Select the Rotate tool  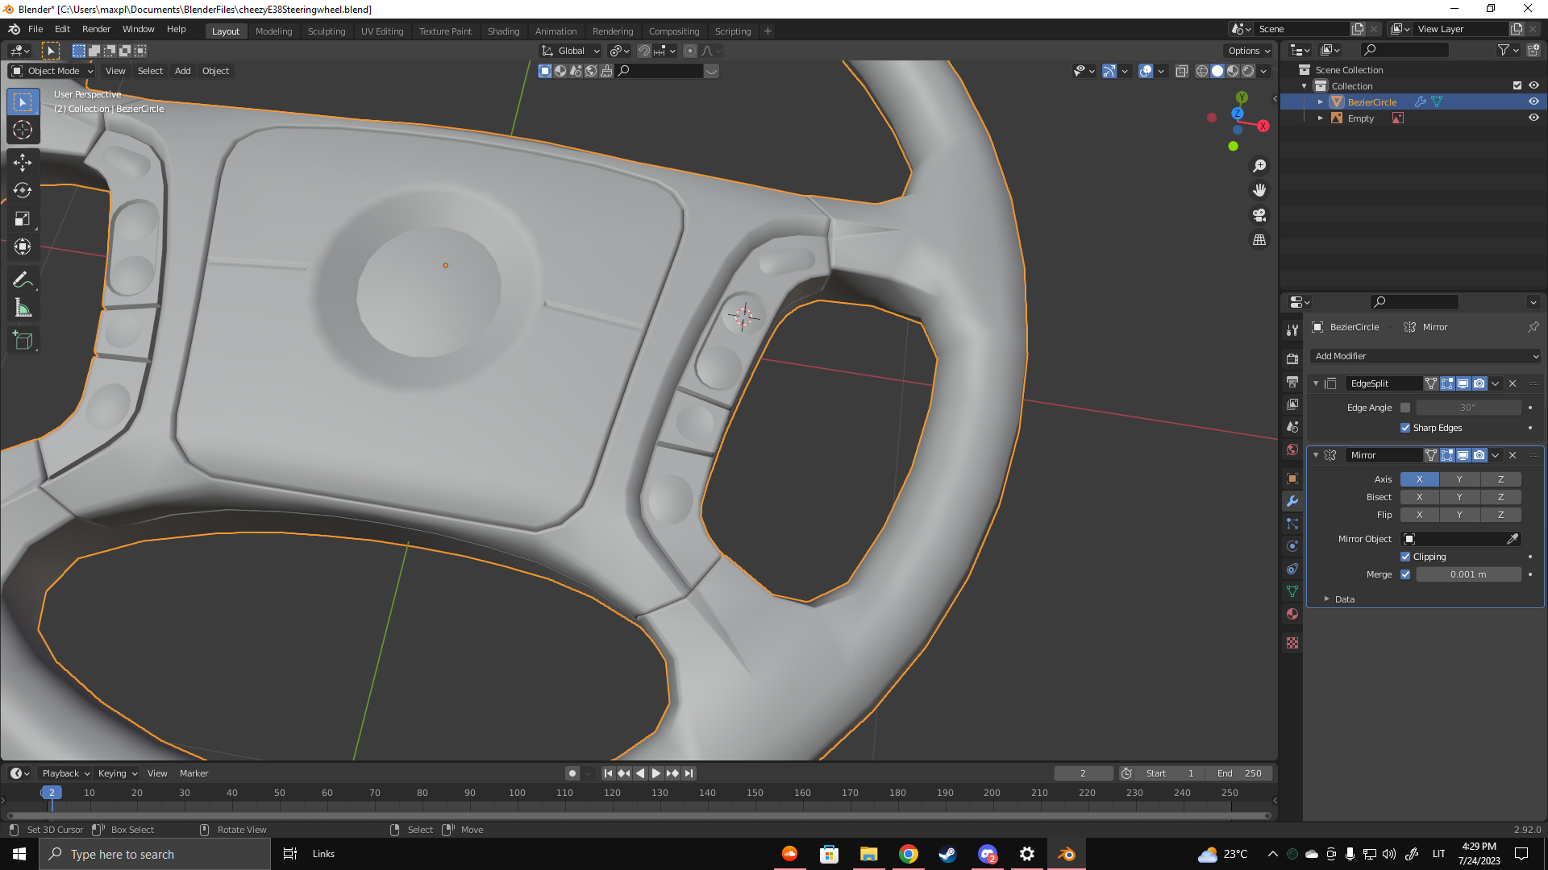[x=23, y=190]
